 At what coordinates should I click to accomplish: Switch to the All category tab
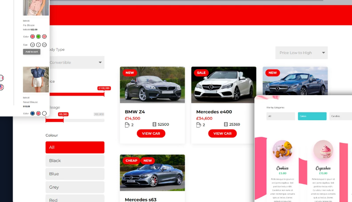point(281,116)
